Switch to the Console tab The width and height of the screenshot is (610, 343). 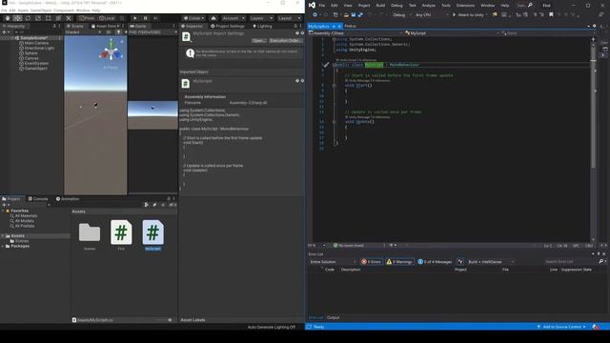coord(38,199)
